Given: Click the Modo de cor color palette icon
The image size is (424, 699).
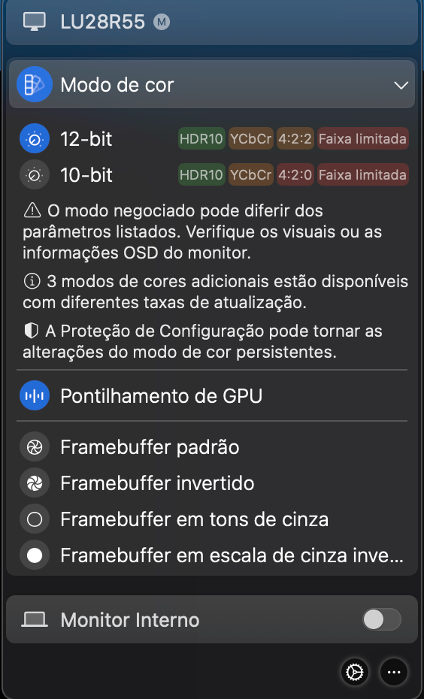Looking at the screenshot, I should 35,84.
